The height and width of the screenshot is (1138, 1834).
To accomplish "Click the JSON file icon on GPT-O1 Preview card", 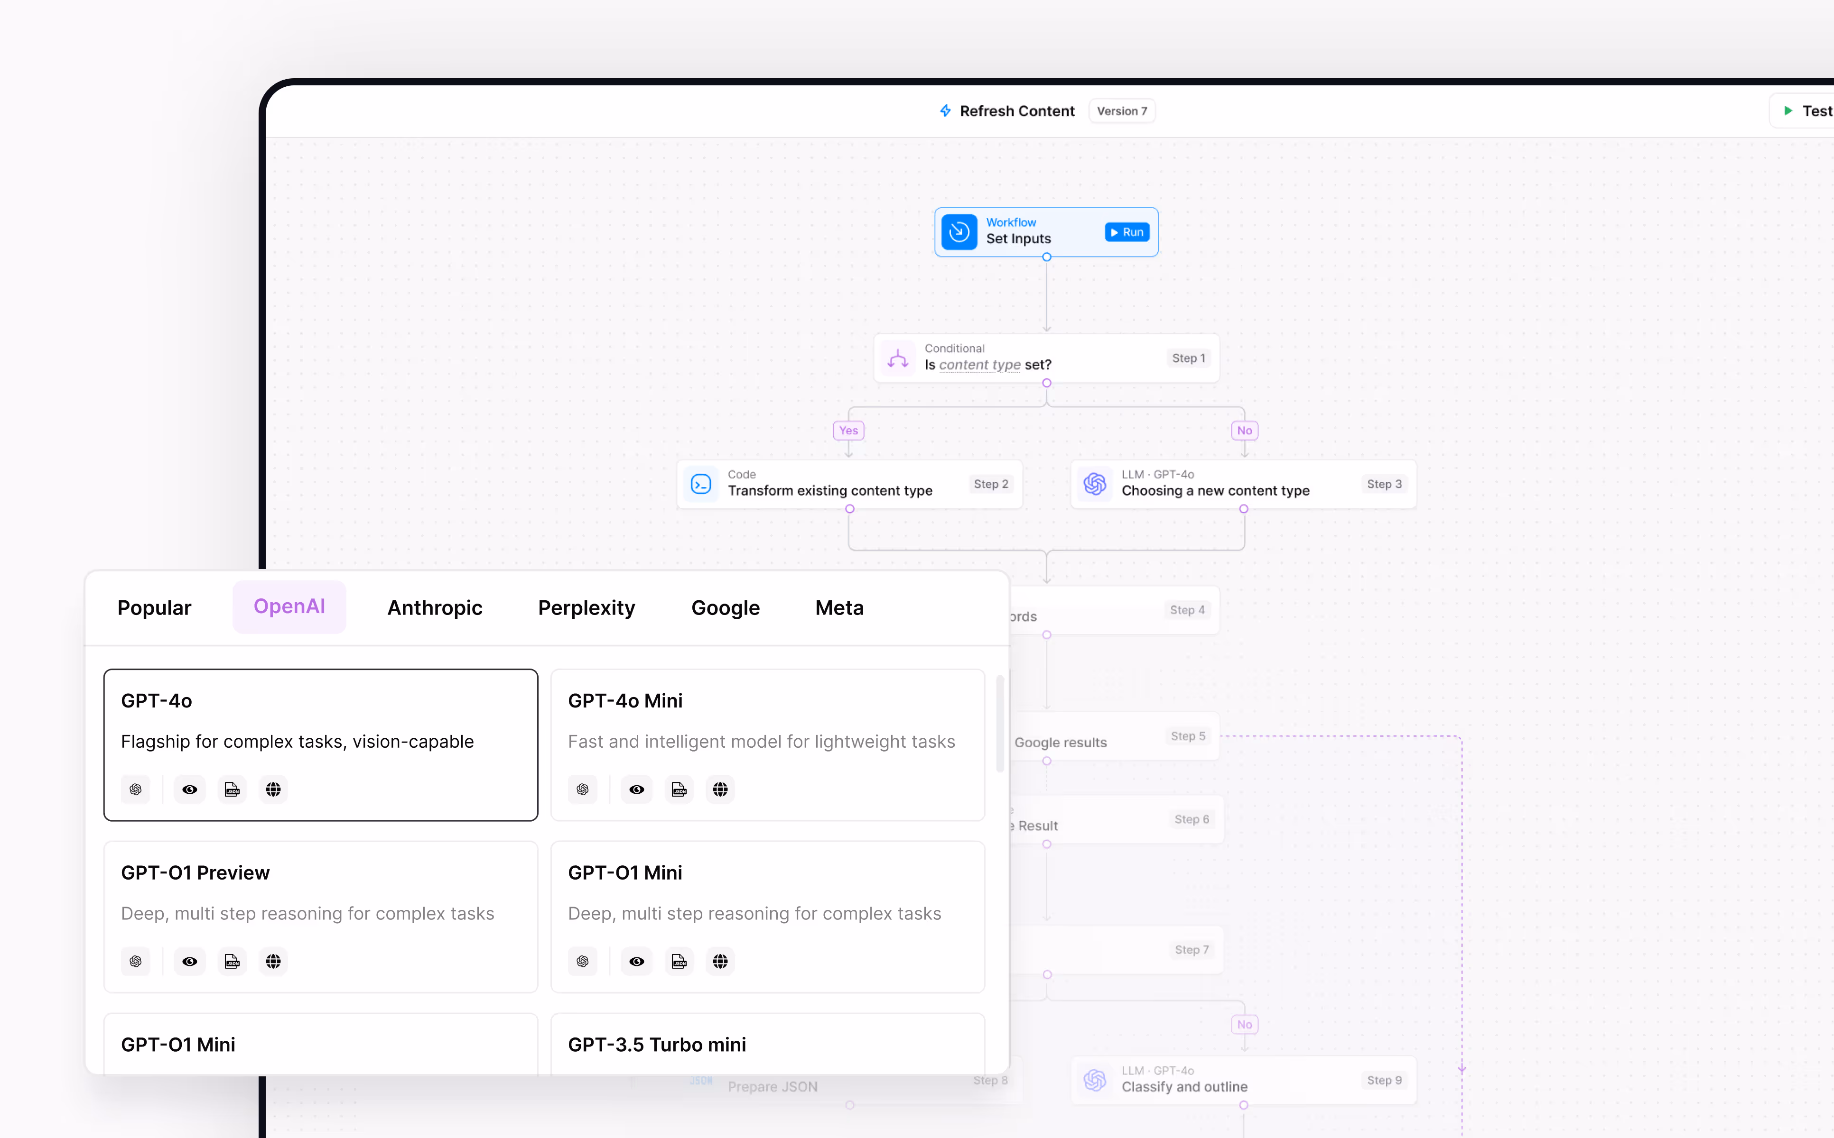I will tap(232, 961).
